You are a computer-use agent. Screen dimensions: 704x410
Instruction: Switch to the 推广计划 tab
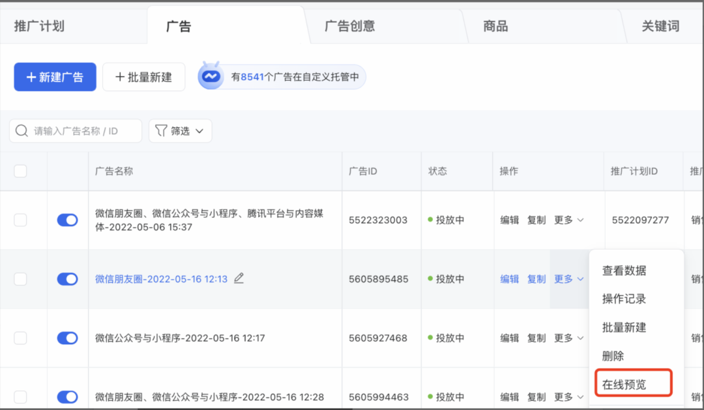click(x=39, y=26)
